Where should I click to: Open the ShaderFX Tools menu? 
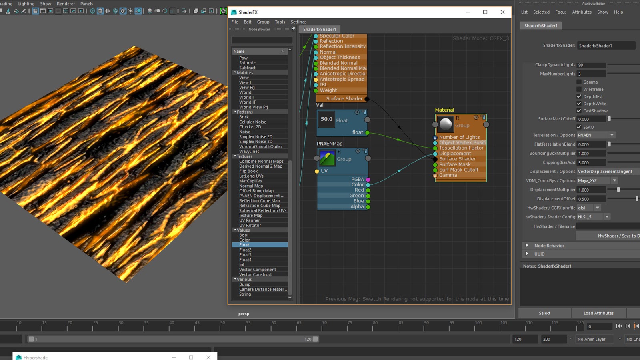pos(280,22)
